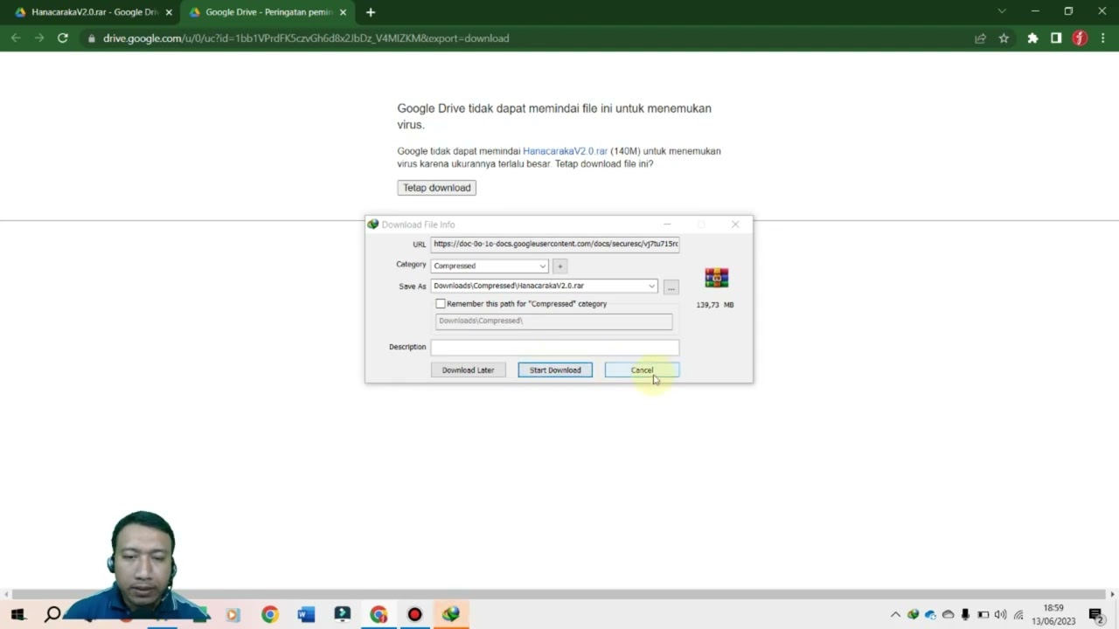1119x629 pixels.
Task: Click the share page icon in address bar
Action: point(980,38)
